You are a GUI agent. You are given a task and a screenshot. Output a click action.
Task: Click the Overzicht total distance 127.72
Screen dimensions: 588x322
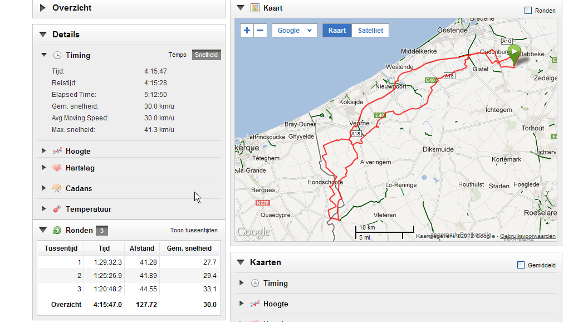(146, 304)
